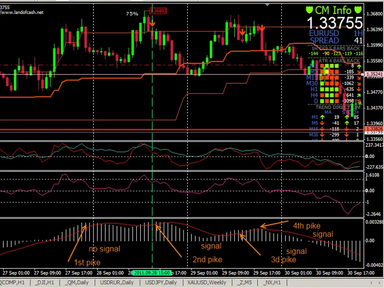Viewport: 384px width, 288px height.
Task: Select the _Z,M5 tab
Action: coord(244,282)
